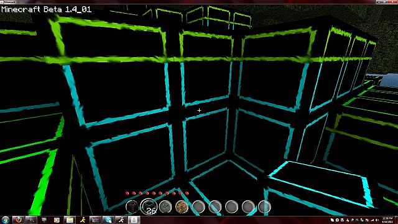Open Skype from the taskbar
This screenshot has width=398, height=224.
click(108, 220)
